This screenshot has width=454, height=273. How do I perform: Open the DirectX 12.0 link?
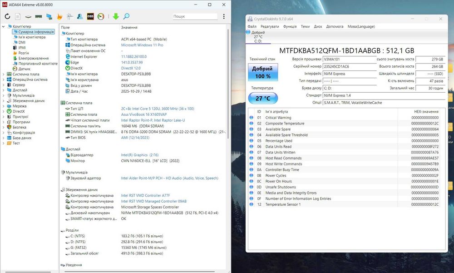tap(131, 68)
